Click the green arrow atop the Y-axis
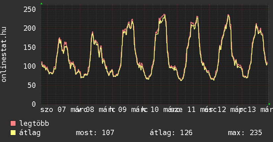273x142 pixels. pos(41,4)
